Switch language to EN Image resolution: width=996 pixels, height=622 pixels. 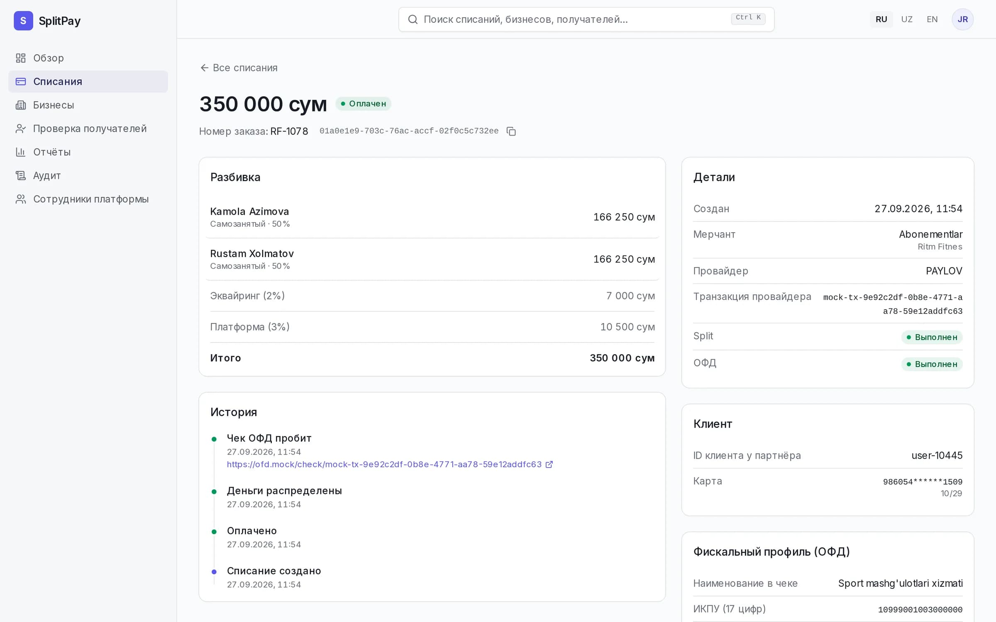[932, 19]
